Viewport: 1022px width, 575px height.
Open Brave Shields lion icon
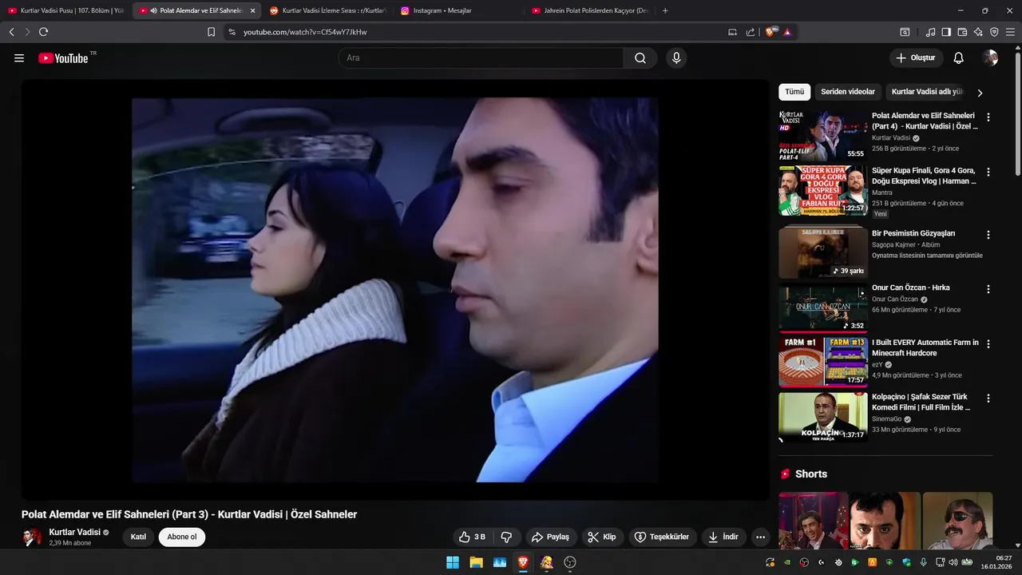point(770,32)
